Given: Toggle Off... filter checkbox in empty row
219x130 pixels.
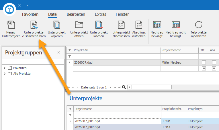Looking at the screenshot, I should [204, 68].
